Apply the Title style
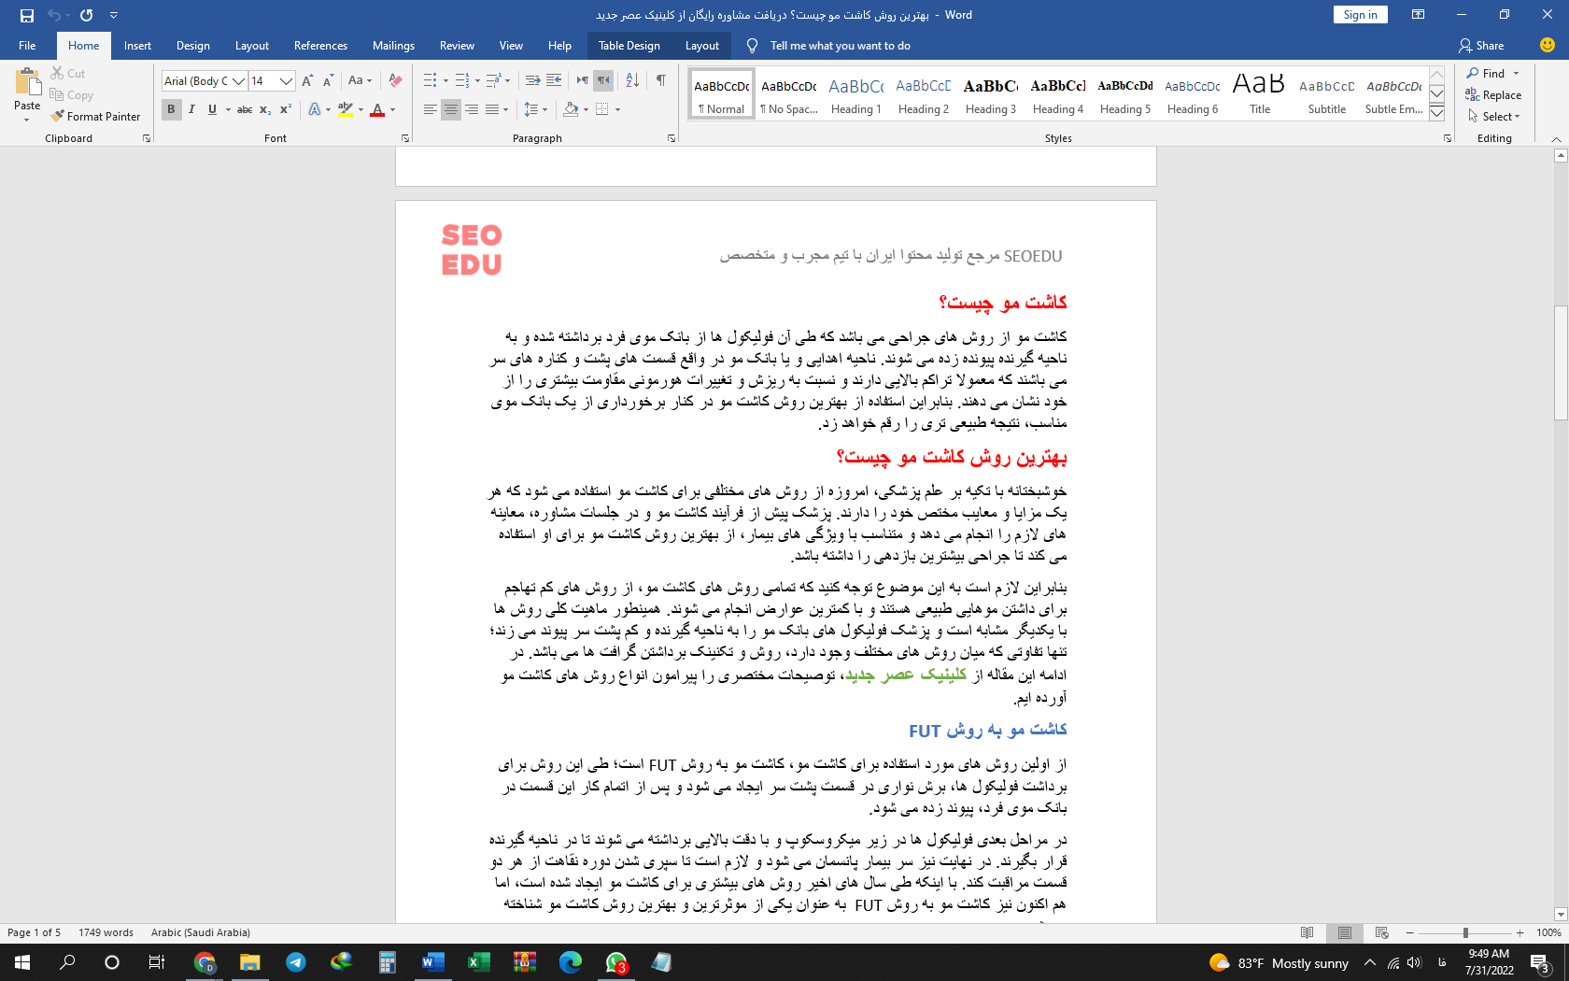Viewport: 1569px width, 981px height. (1260, 95)
